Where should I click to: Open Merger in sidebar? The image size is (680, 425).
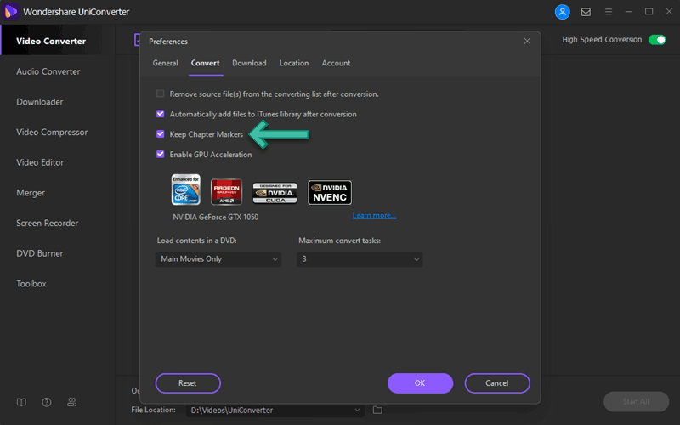tap(31, 193)
